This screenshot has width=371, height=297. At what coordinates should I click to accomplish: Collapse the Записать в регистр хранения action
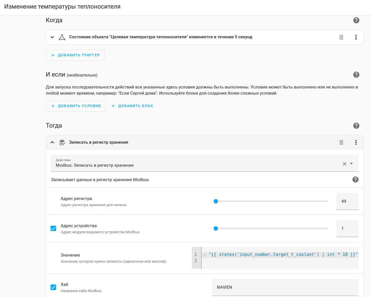[52, 142]
